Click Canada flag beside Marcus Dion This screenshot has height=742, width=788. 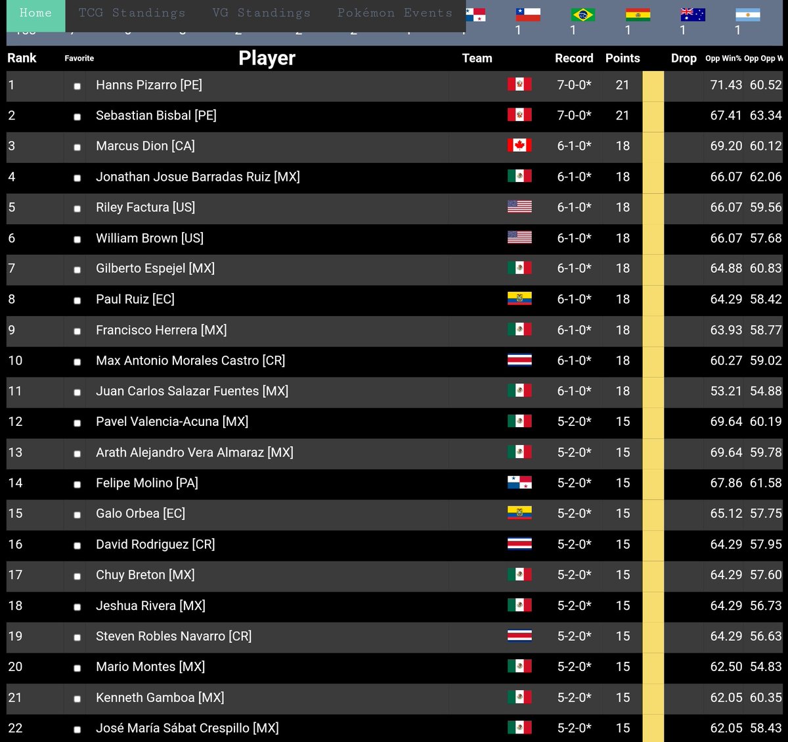[x=519, y=145]
